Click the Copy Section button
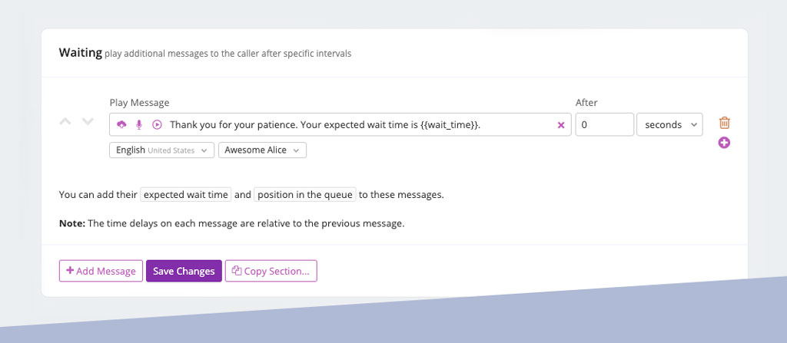Screen dimensions: 787x343 click(x=271, y=271)
